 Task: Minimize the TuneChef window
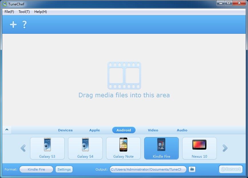pos(221,3)
